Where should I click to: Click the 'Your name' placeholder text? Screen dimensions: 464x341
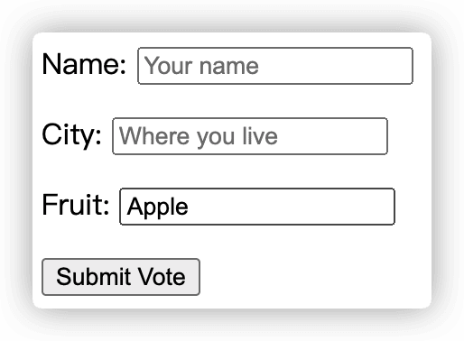click(x=201, y=66)
